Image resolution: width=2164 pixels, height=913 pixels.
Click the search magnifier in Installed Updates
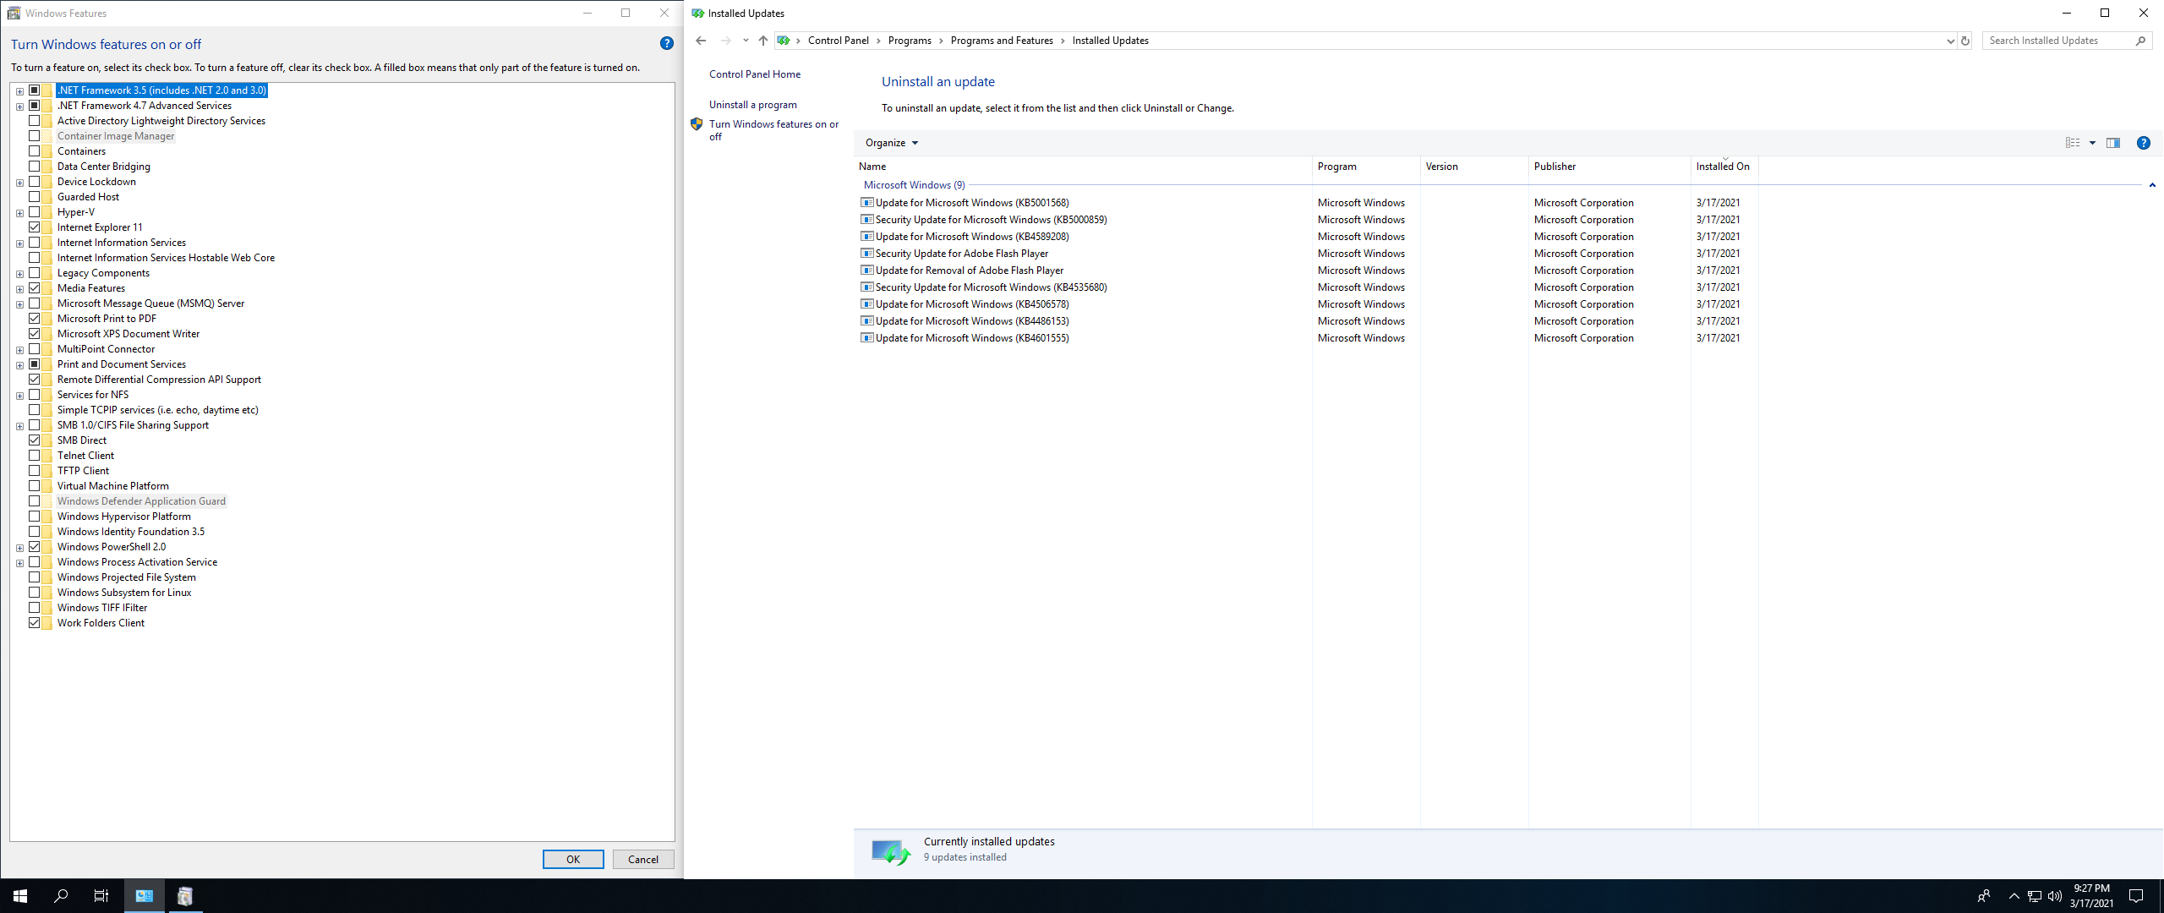pyautogui.click(x=2140, y=41)
